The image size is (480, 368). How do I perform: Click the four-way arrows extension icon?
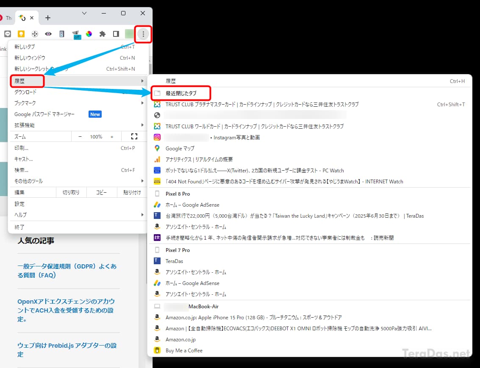(x=35, y=34)
